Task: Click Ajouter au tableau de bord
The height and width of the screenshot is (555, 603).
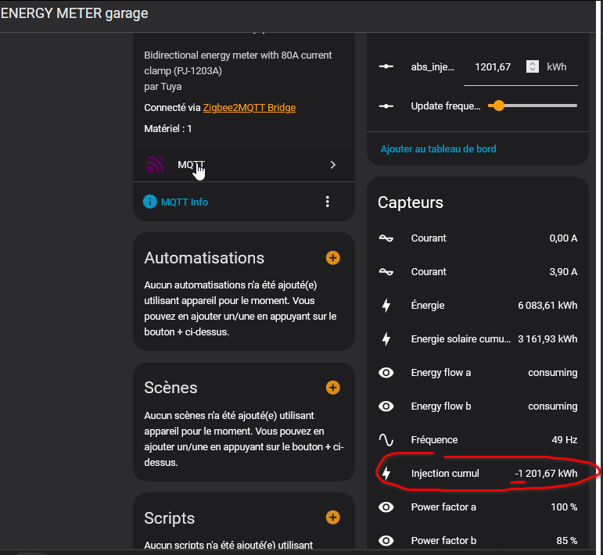Action: (438, 149)
